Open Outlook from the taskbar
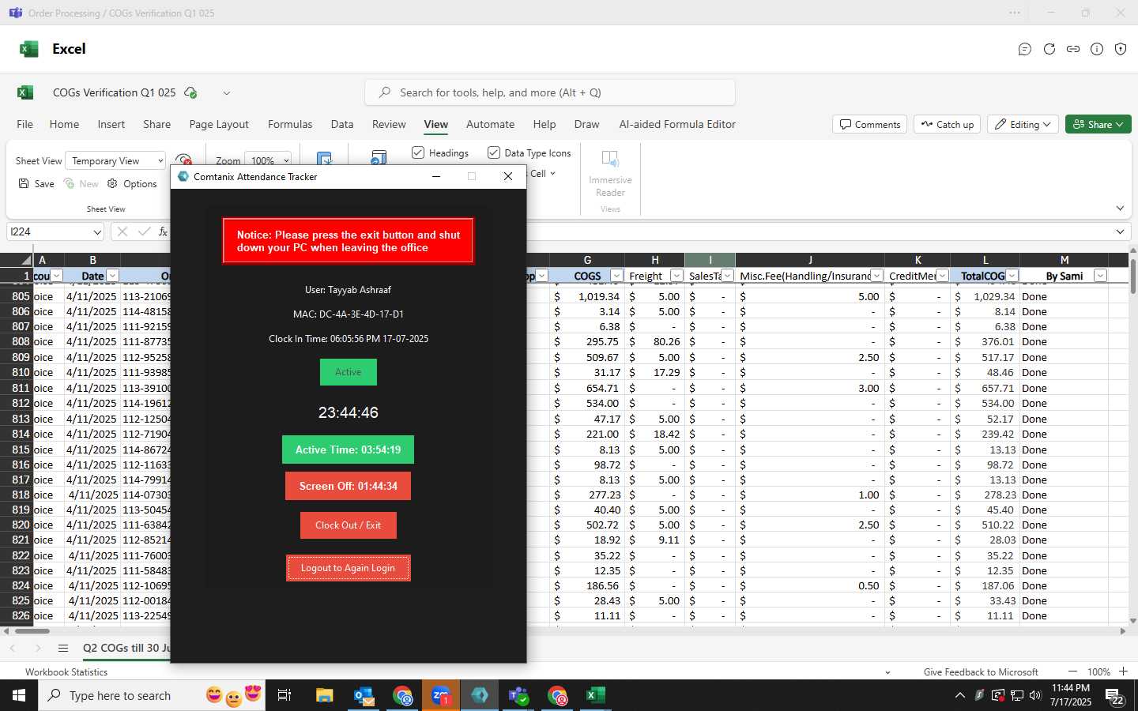Screen dimensions: 1138x711 click(x=364, y=695)
